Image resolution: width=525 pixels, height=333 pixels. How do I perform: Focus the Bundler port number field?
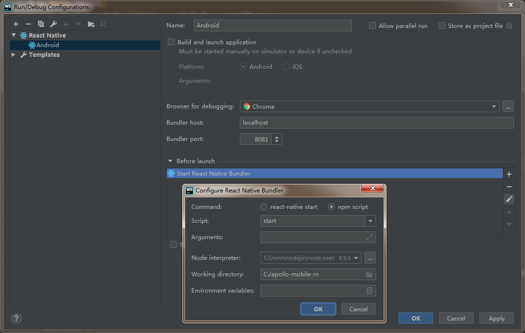coord(255,140)
